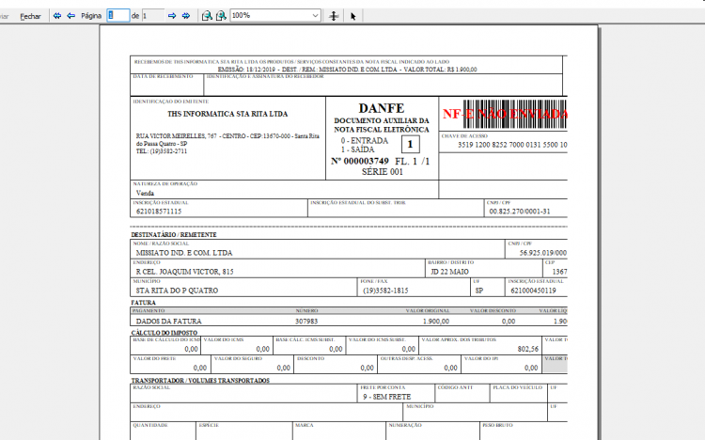Click the 'FL. 1 /1' page indicator
Viewport: 705px width, 440px height.
pos(413,161)
